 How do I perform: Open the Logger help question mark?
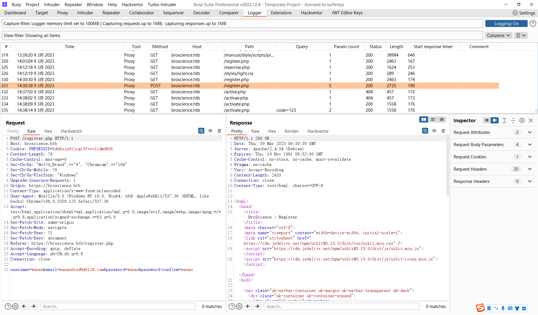(x=533, y=24)
